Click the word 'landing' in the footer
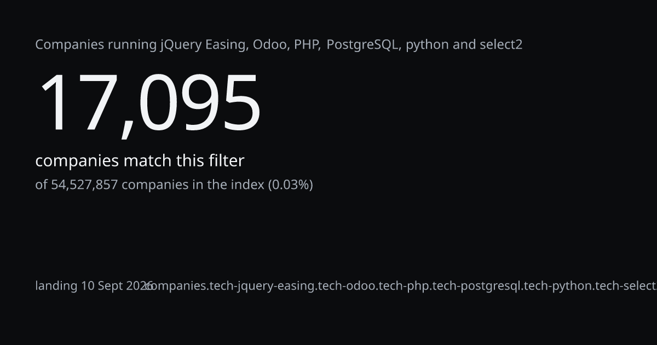 point(56,286)
